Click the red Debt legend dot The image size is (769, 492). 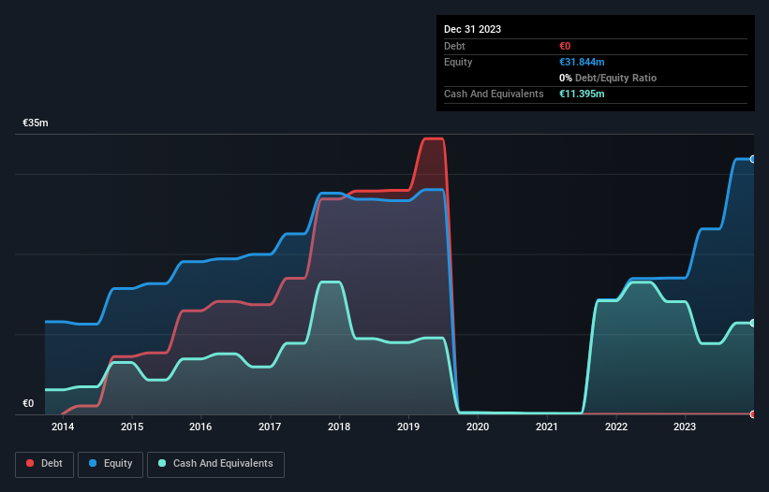pyautogui.click(x=30, y=463)
